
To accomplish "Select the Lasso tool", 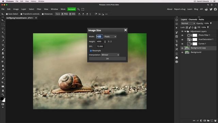I will pyautogui.click(x=3, y=29).
